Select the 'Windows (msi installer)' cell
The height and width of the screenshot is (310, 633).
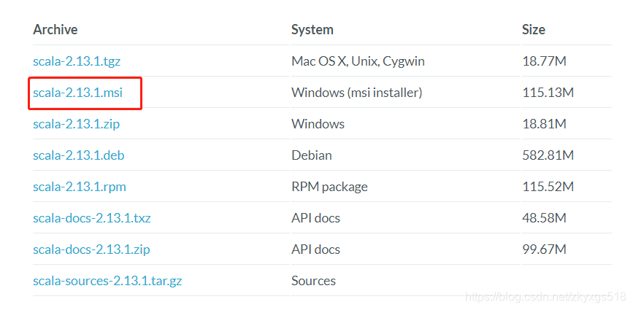tap(357, 93)
